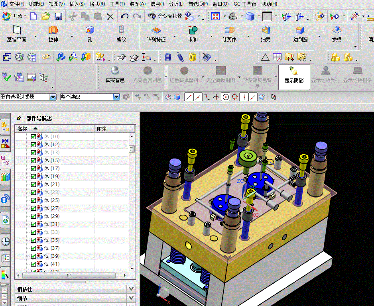Click the Save file icon
Viewport: 374px width, 306px height.
(58, 16)
